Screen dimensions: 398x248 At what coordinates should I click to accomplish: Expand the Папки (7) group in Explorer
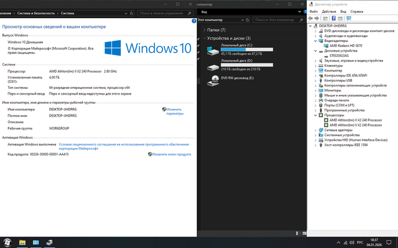click(x=204, y=30)
